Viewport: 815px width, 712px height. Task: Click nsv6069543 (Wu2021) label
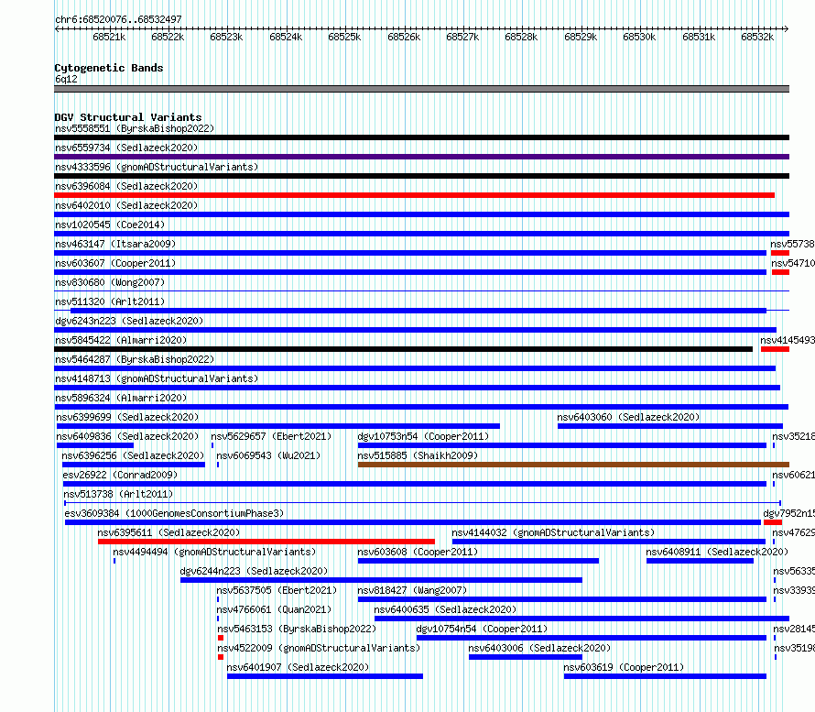pyautogui.click(x=268, y=455)
